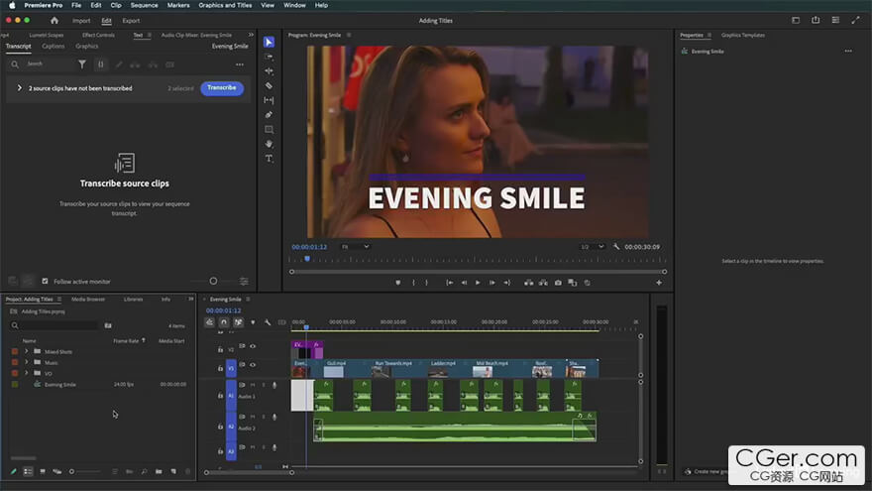The height and width of the screenshot is (491, 872).
Task: Open the Markers menu
Action: [178, 5]
